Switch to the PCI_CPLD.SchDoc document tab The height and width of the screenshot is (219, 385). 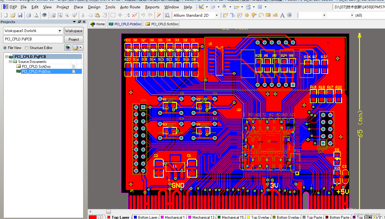coord(161,23)
